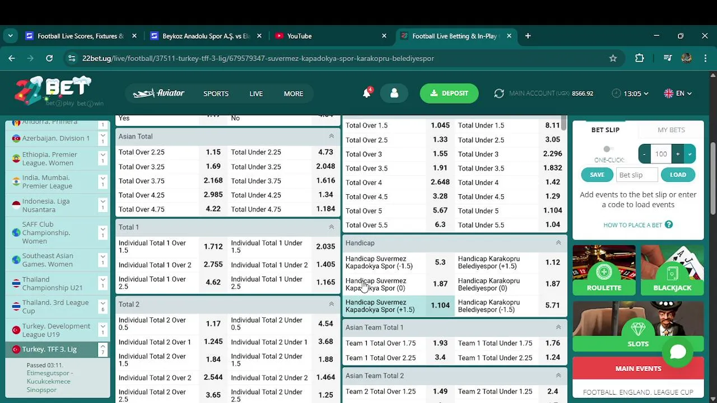This screenshot has height=403, width=717.
Task: Open the notifications bell icon
Action: pyautogui.click(x=367, y=93)
